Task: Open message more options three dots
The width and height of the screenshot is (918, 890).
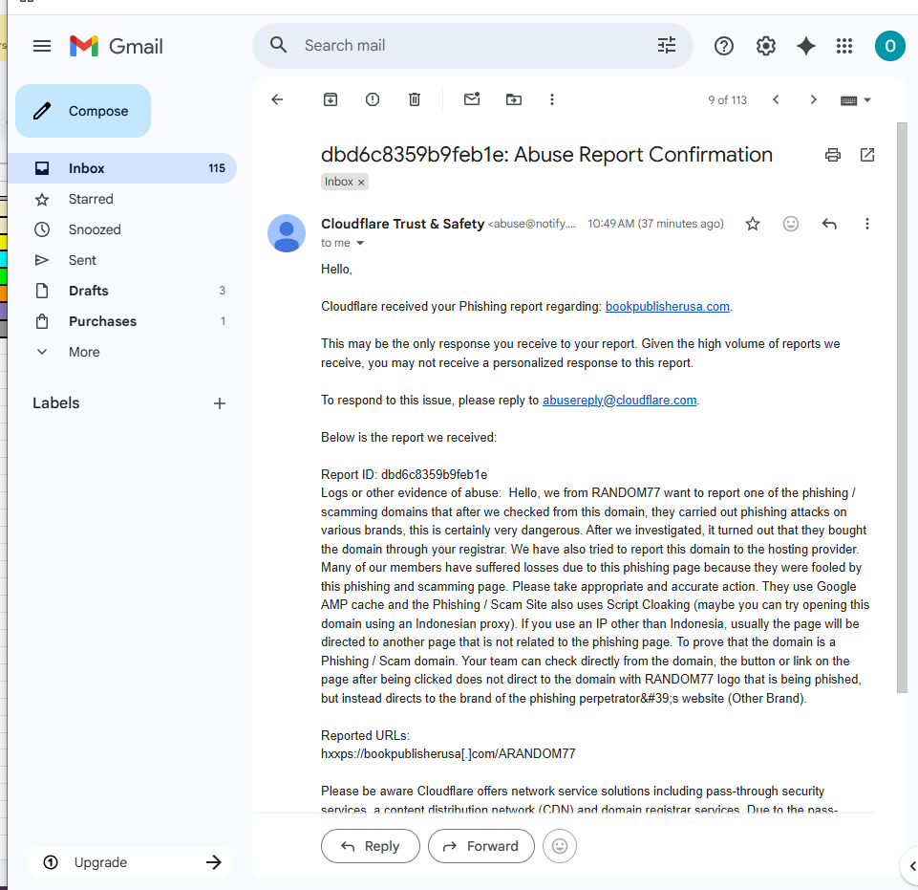Action: (x=867, y=224)
